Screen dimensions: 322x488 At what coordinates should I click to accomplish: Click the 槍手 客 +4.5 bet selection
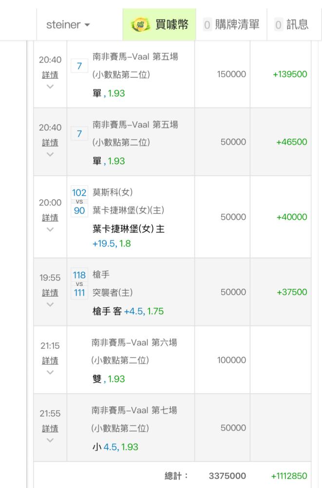coord(128,311)
